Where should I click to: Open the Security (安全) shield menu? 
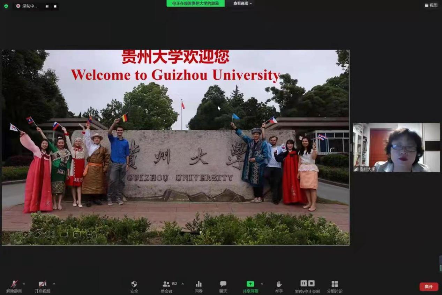pos(134,284)
